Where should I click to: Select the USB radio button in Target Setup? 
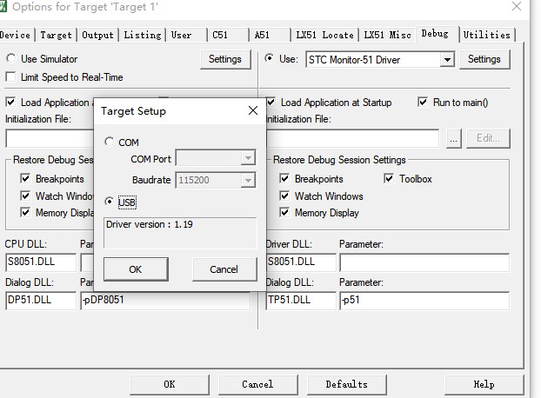[109, 202]
